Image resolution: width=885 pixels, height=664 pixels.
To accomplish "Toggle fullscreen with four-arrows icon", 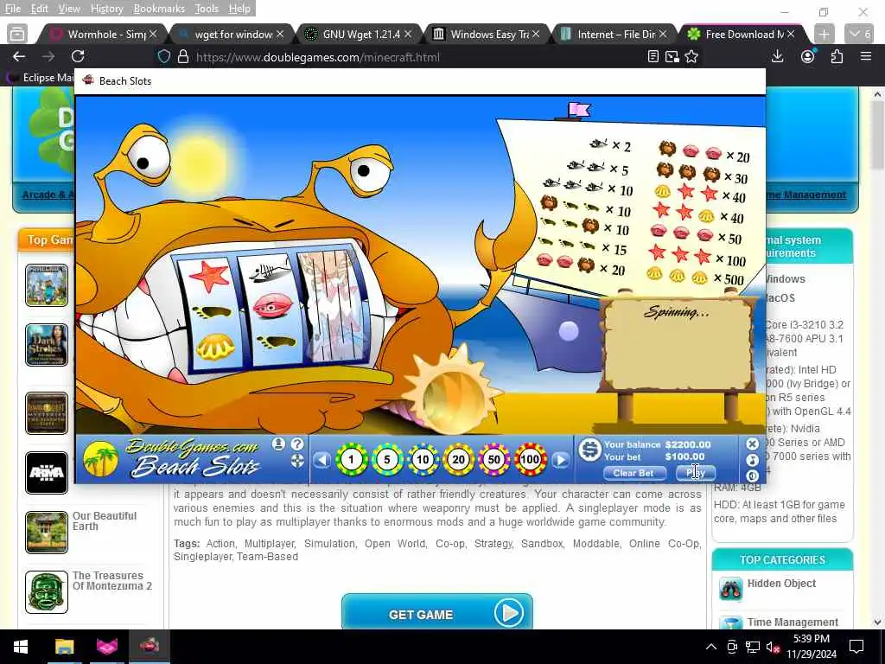I will point(297,460).
